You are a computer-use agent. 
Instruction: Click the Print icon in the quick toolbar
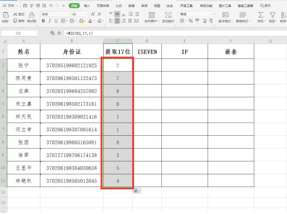click(x=38, y=6)
